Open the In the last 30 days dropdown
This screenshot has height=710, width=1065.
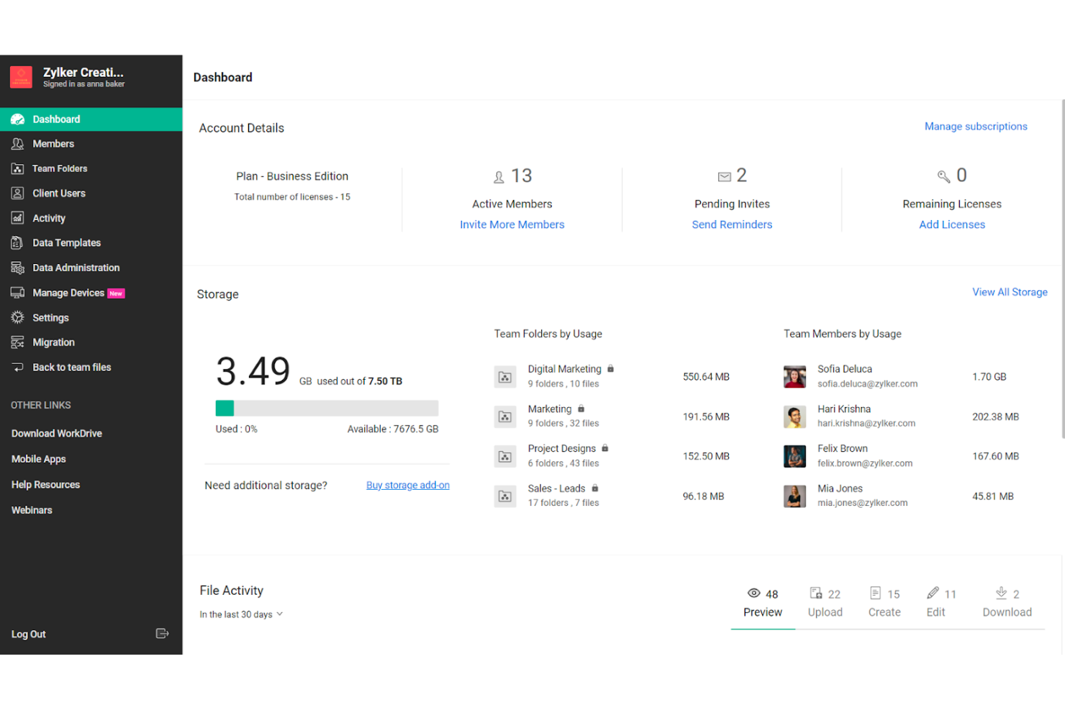241,614
